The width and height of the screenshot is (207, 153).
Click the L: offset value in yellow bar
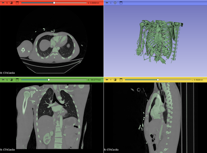(197, 80)
